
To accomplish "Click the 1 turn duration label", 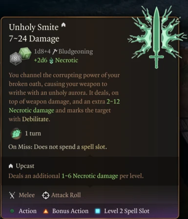I will click(33, 134).
